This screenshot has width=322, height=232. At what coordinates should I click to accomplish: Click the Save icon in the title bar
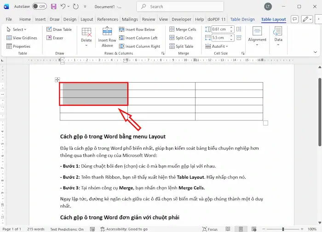tap(54, 6)
